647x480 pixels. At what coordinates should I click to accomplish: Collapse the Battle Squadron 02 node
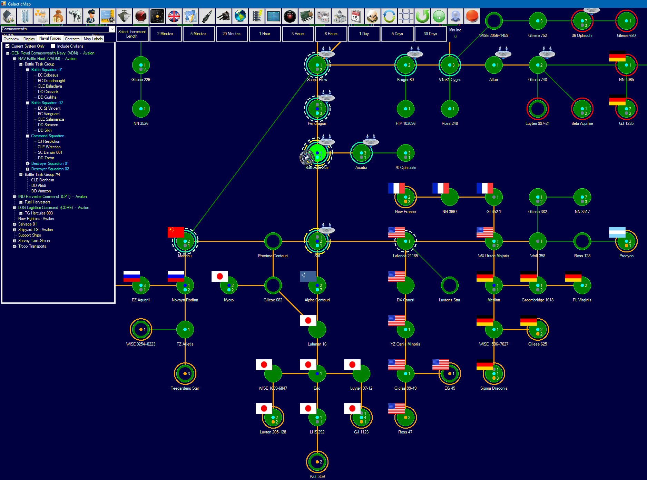tap(28, 103)
